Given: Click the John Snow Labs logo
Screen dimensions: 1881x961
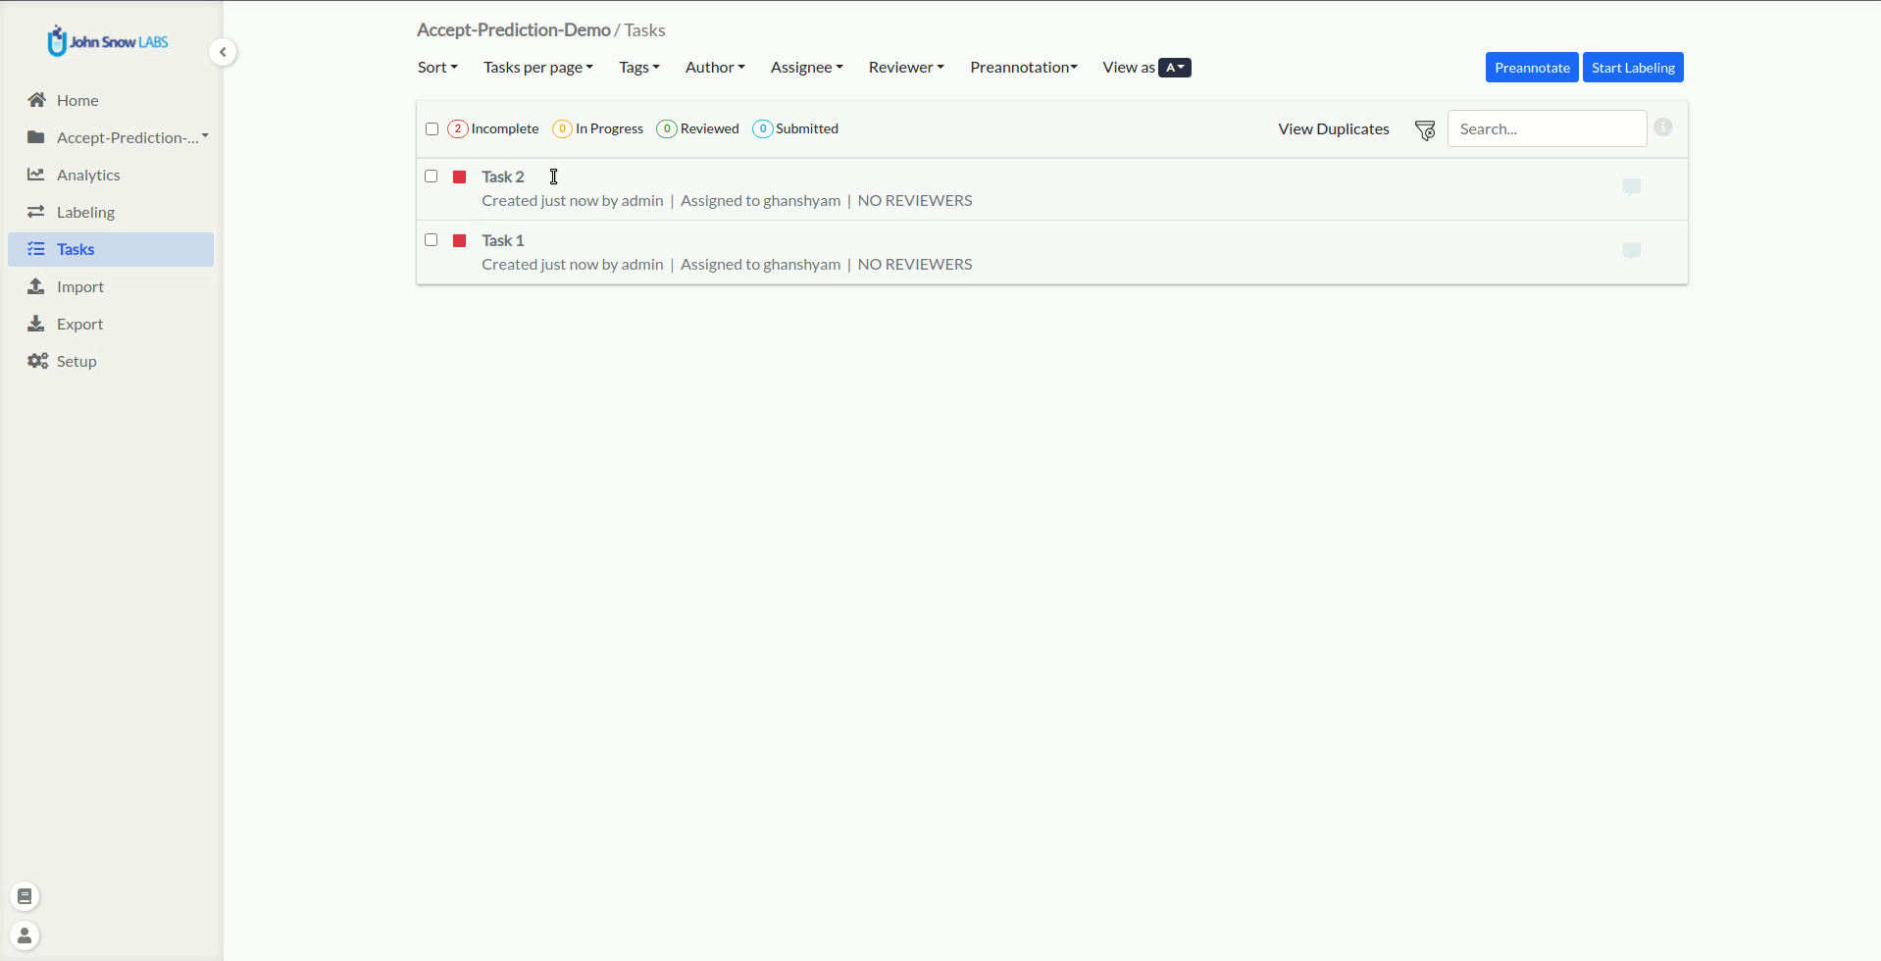Looking at the screenshot, I should tap(108, 41).
